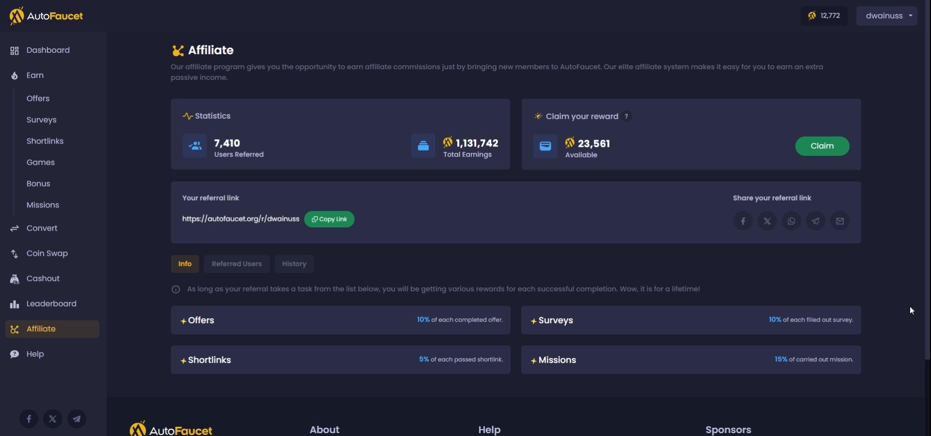Share referral link via WhatsApp

tap(791, 221)
